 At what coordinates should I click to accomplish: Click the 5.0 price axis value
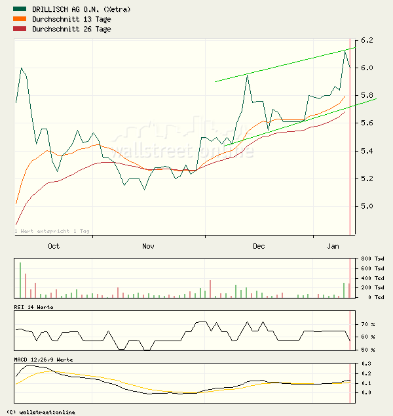click(367, 206)
